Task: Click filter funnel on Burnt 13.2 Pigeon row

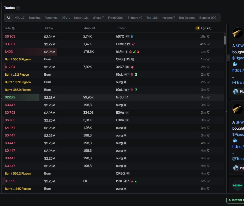Action: 208,75
